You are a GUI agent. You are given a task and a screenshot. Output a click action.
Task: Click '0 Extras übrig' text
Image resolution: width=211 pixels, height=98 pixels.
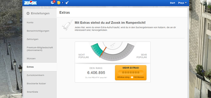pos(123,77)
